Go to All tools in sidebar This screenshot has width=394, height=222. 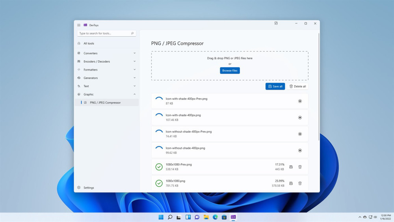(89, 43)
